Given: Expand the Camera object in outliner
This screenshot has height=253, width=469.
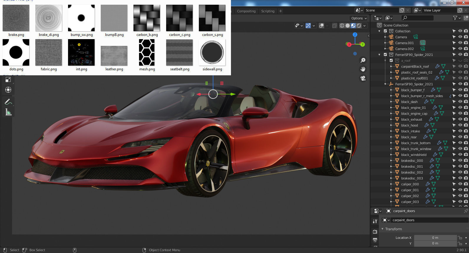Looking at the screenshot, I should point(385,37).
